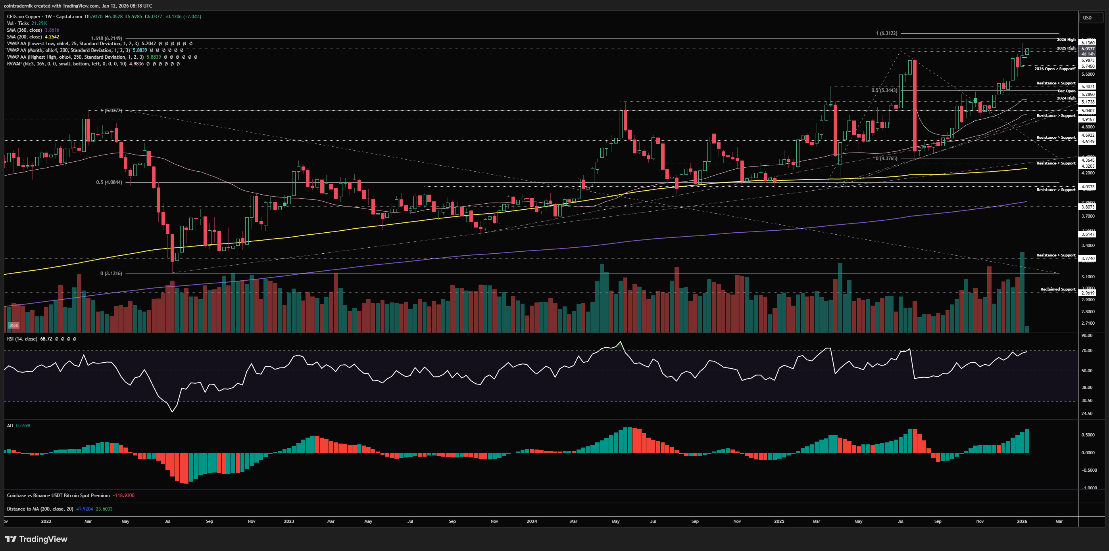Click the Reclaimed Support chart label
Viewport: 1109px width, 551px height.
[x=1058, y=289]
